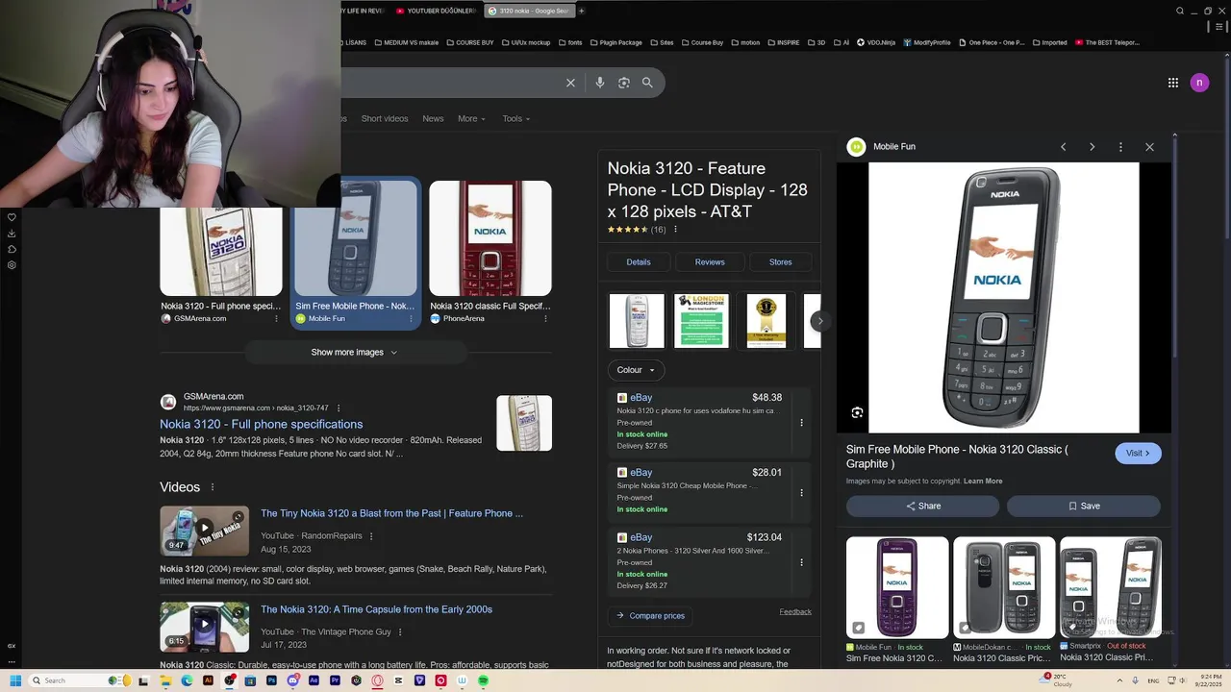
Task: Click the Learn More copyright link
Action: [983, 481]
